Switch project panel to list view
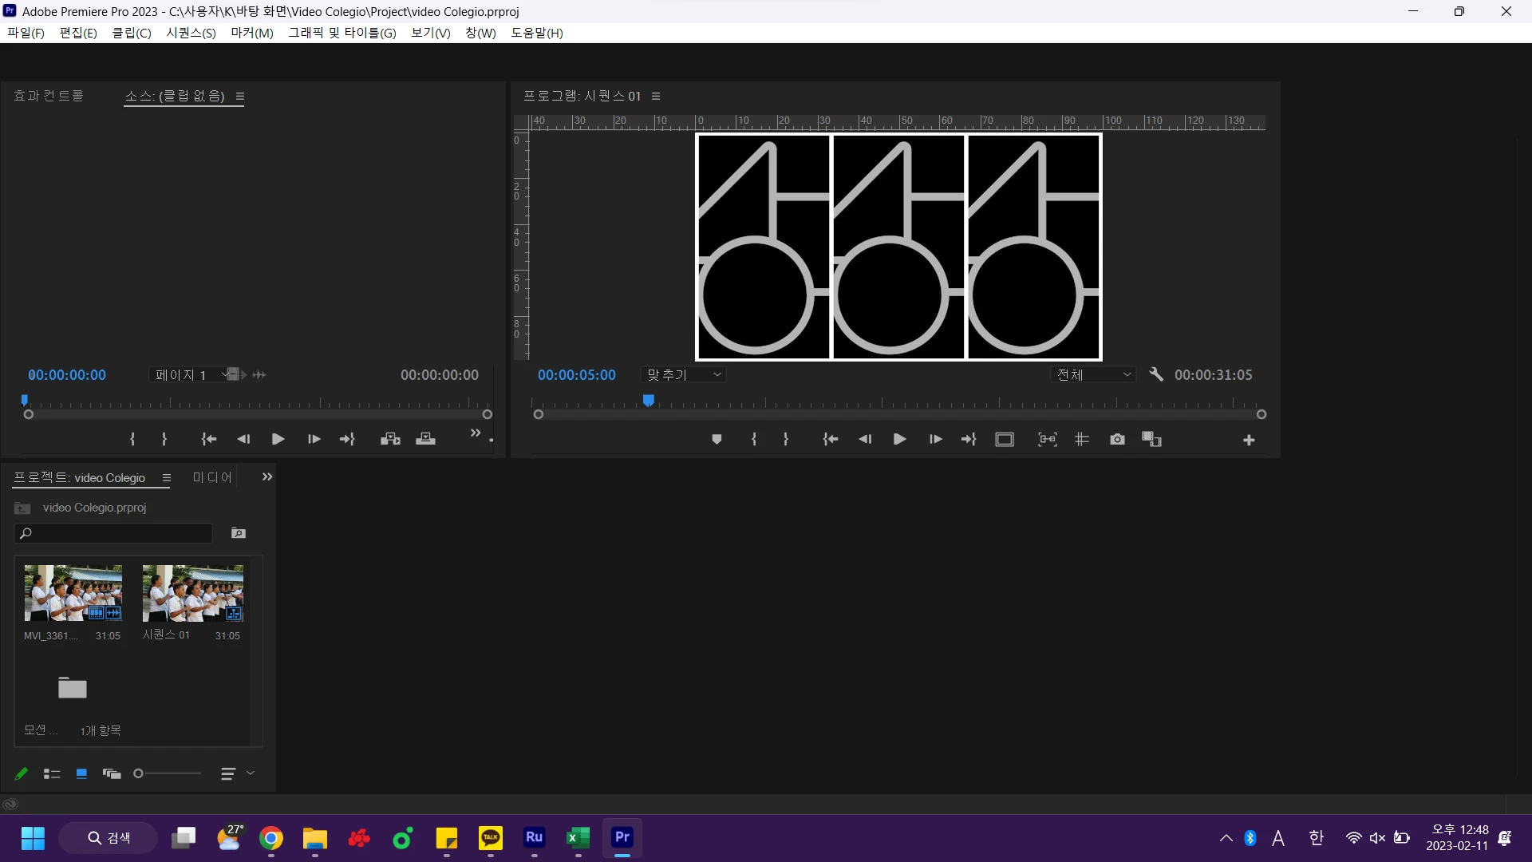The width and height of the screenshot is (1532, 862). coord(52,773)
